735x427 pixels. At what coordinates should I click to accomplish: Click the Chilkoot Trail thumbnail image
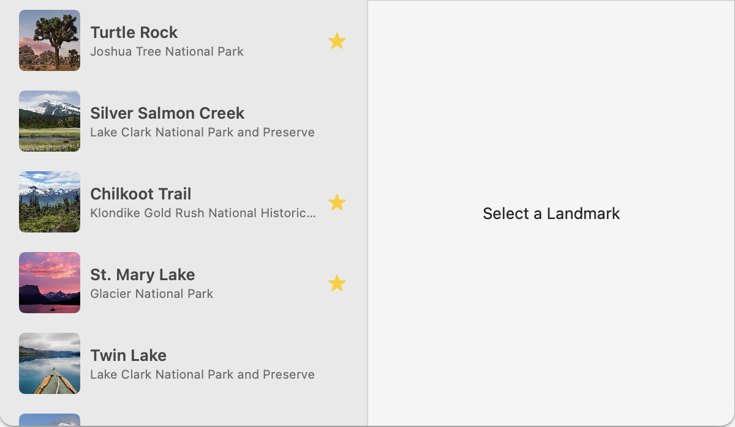tap(49, 202)
